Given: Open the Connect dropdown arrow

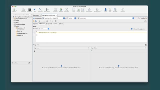Looking at the screenshot, I should click(x=17, y=10).
